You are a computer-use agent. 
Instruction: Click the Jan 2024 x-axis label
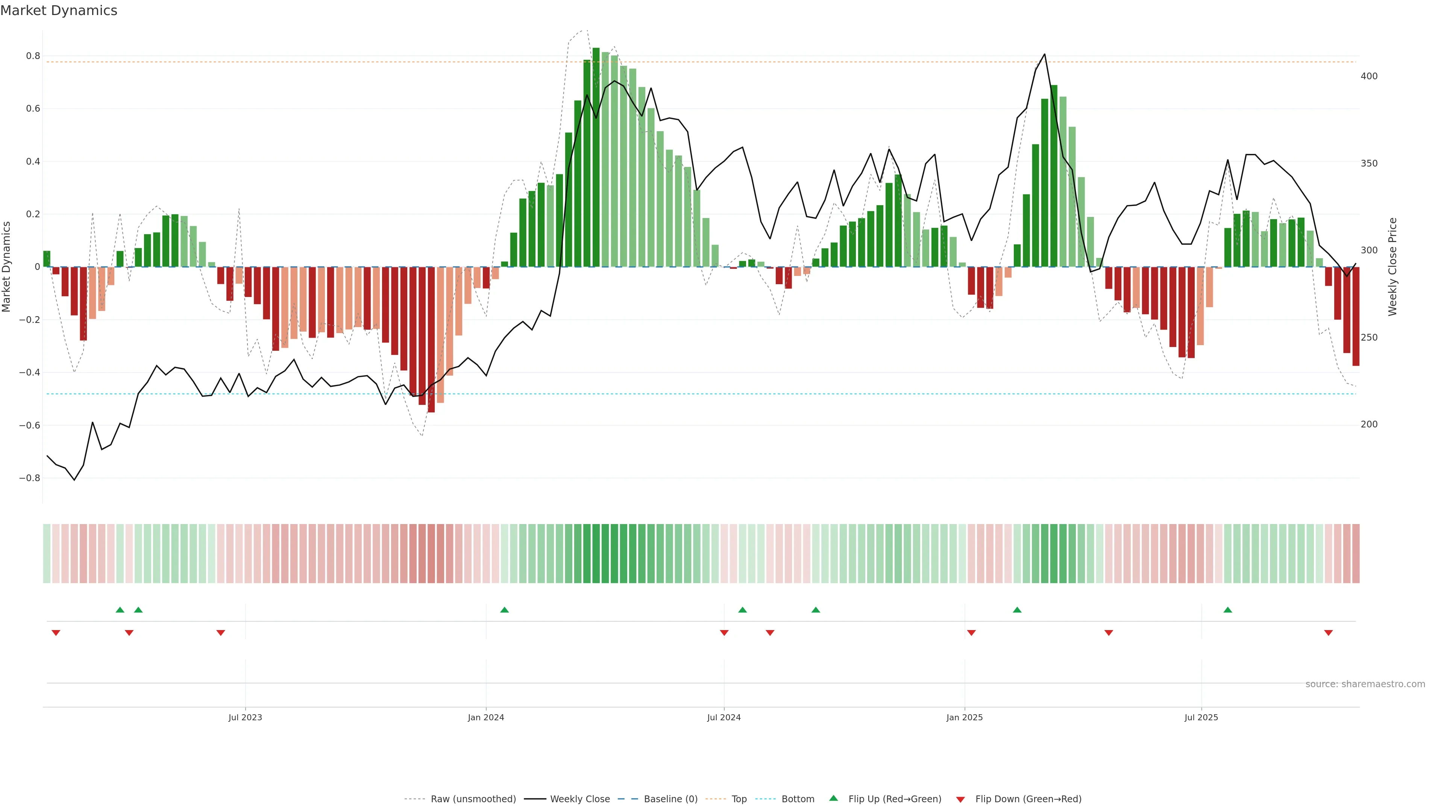click(486, 717)
